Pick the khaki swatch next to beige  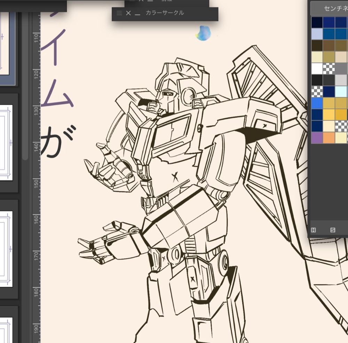pos(329,57)
